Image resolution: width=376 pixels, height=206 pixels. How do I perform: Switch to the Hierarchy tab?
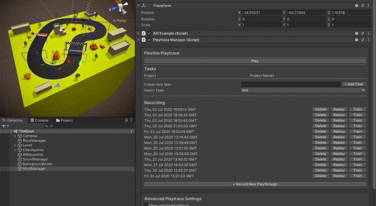coord(13,120)
